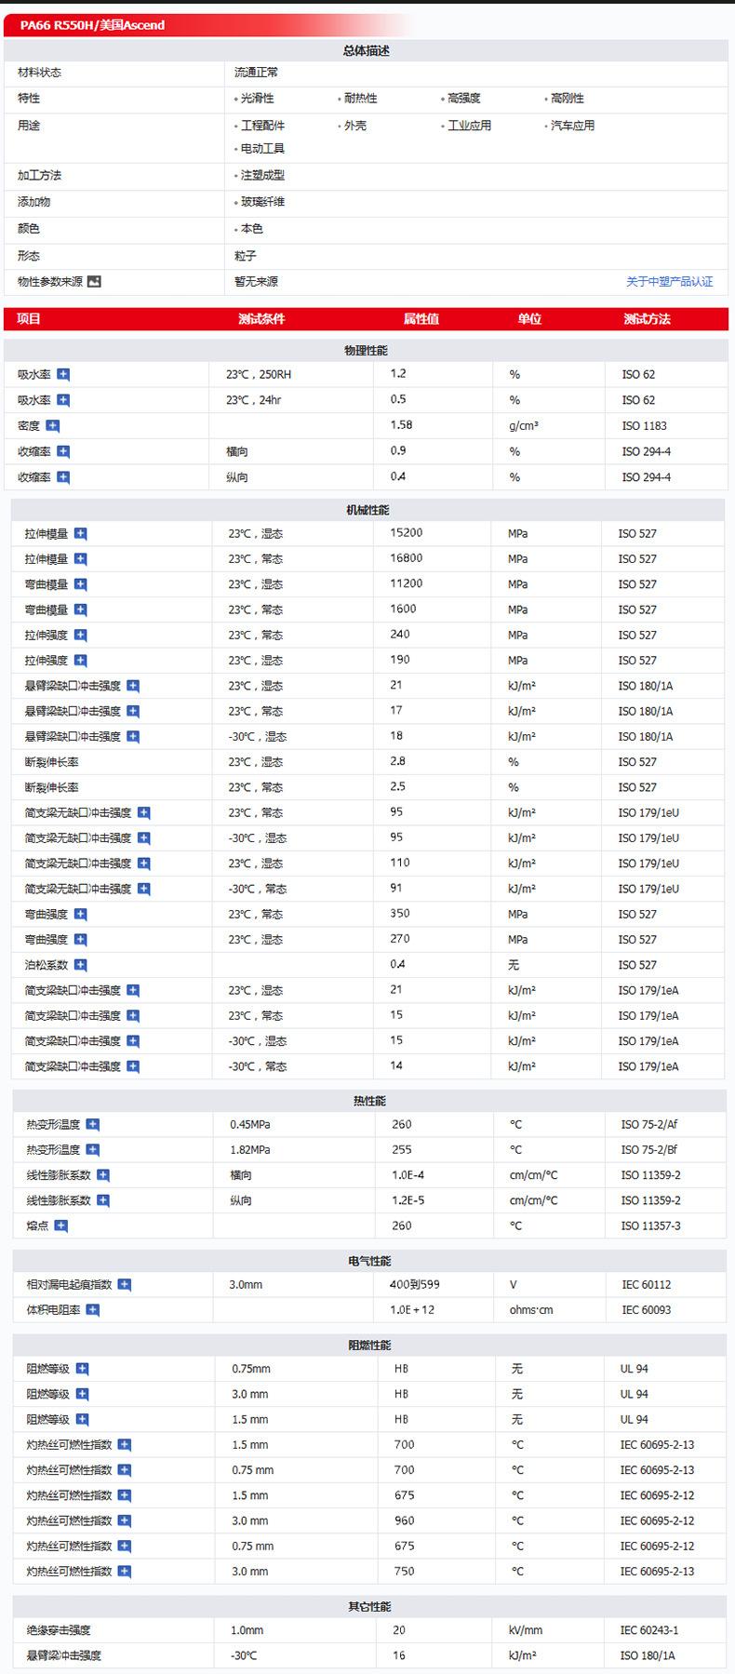Expand 阻燃等级 row at 3.0 mm
735x1674 pixels.
pyautogui.click(x=83, y=1394)
